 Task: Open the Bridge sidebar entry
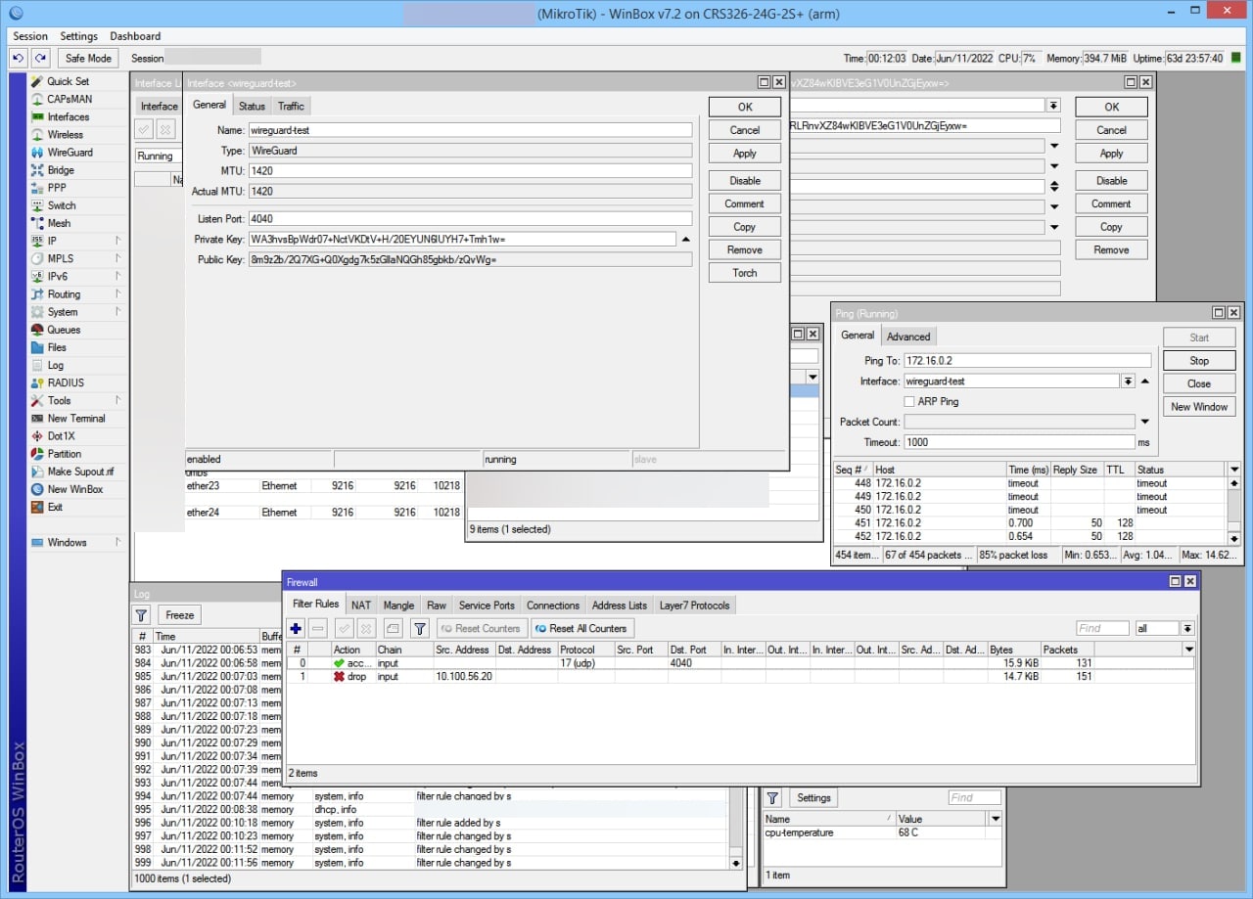[61, 170]
